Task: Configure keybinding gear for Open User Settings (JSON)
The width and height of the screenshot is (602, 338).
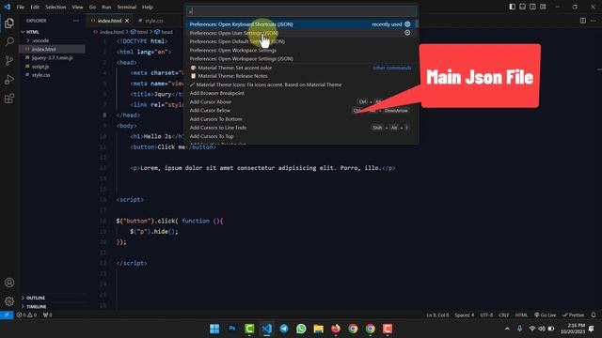Action: [407, 33]
